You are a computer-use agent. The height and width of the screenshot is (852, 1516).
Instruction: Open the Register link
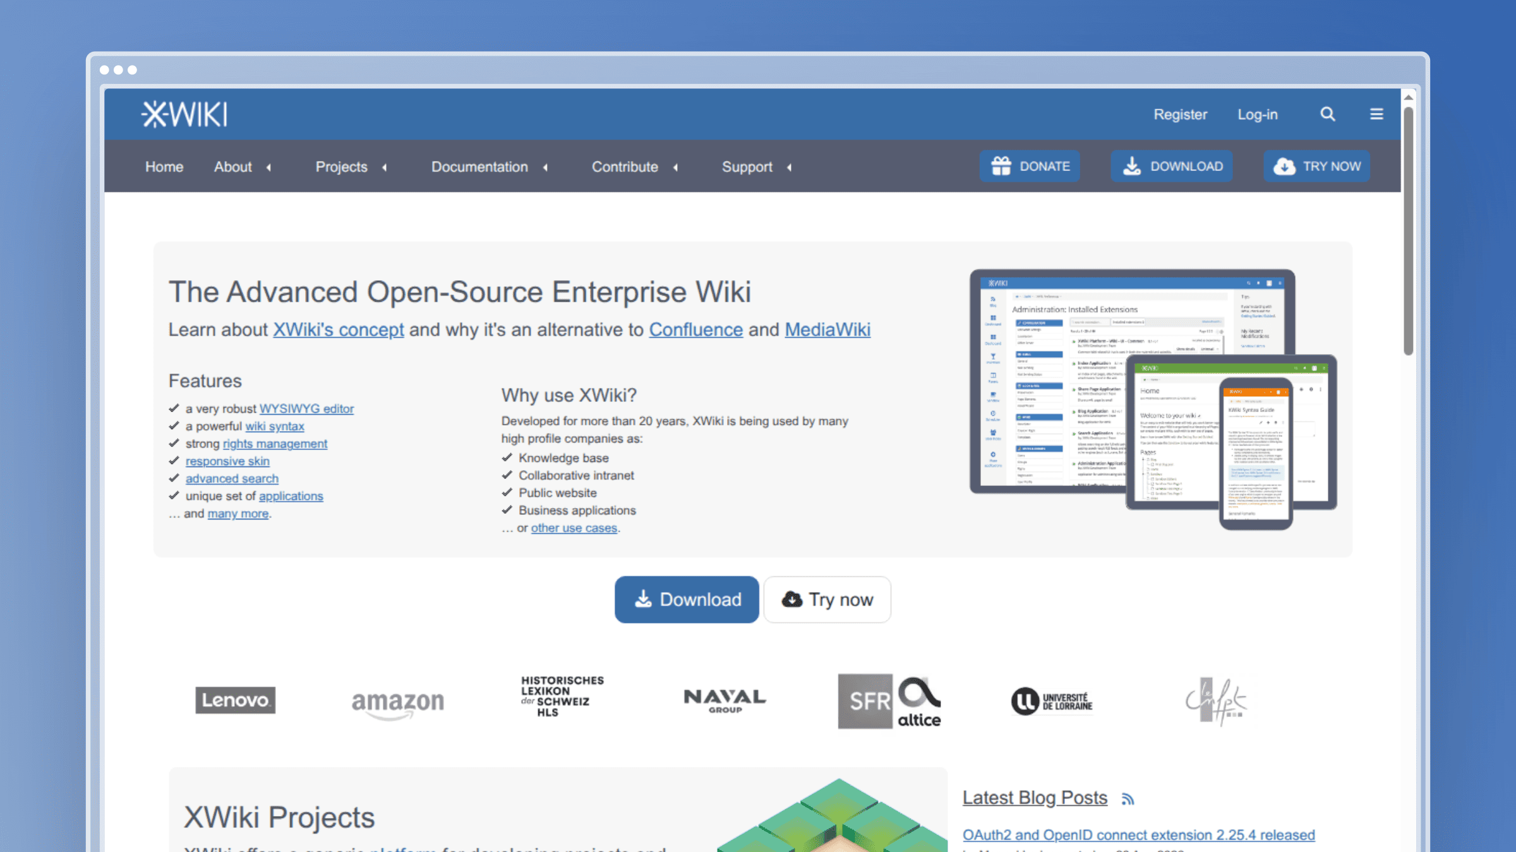1180,115
